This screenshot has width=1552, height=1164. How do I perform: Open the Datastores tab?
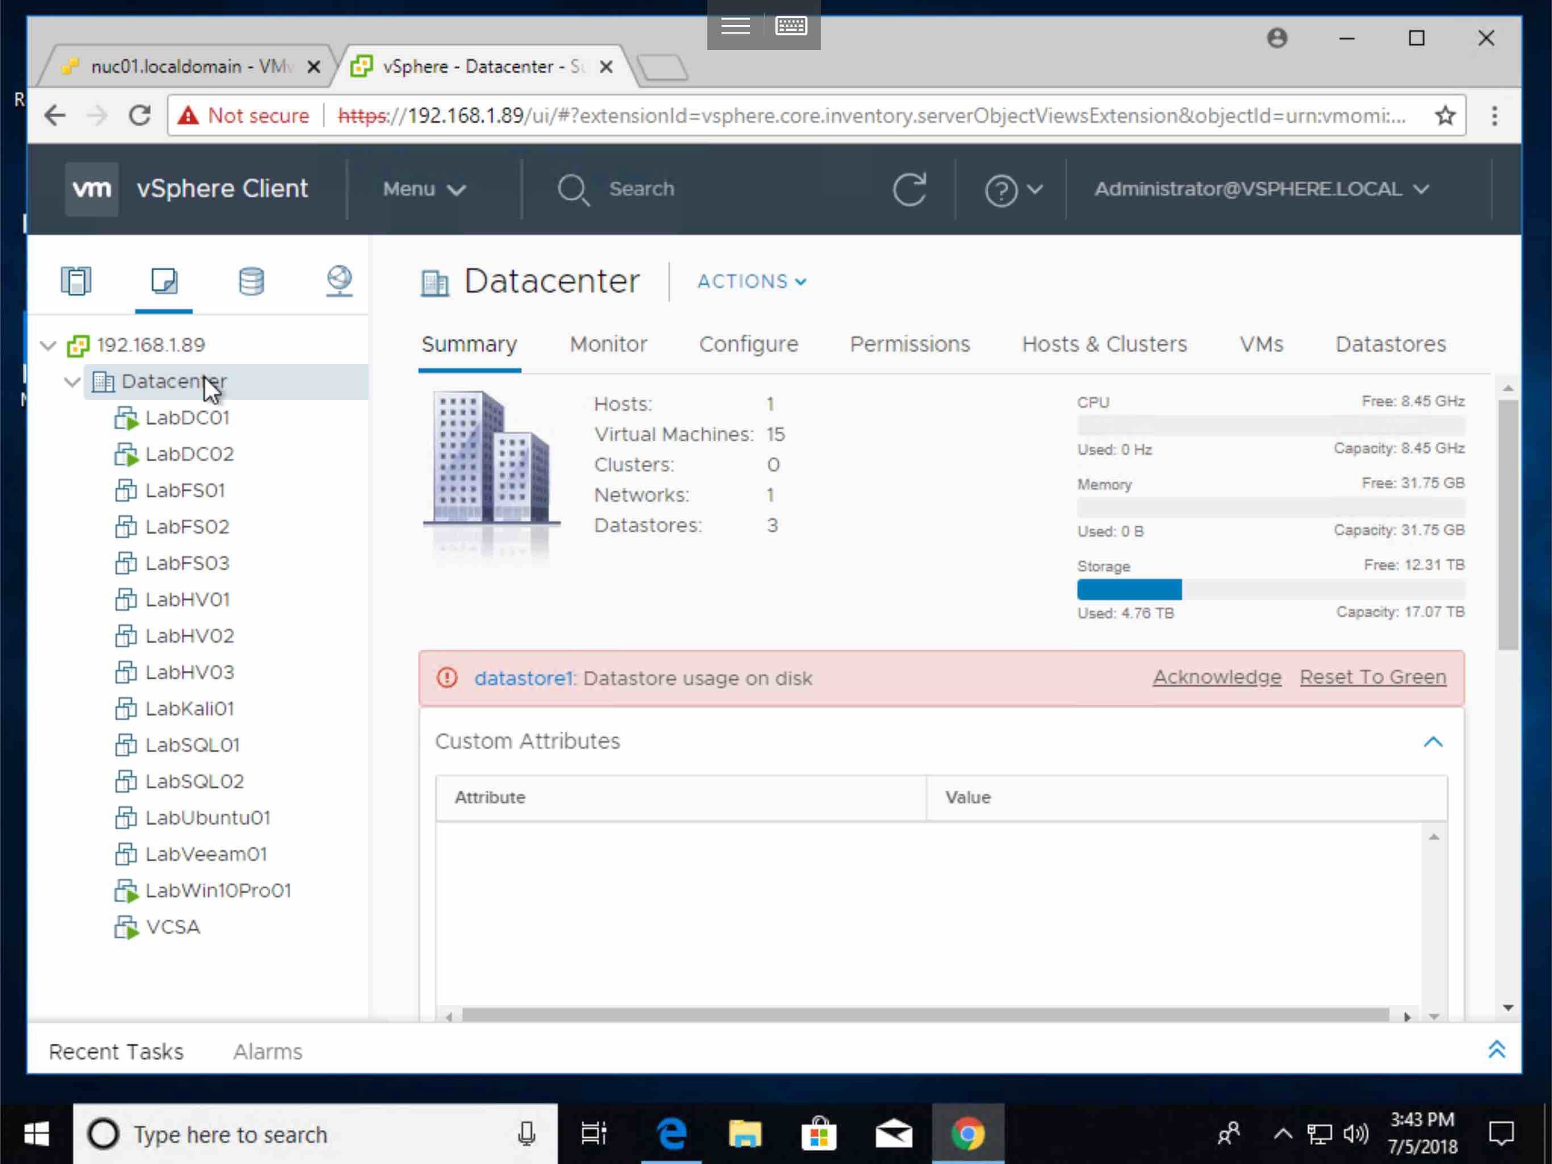coord(1391,344)
